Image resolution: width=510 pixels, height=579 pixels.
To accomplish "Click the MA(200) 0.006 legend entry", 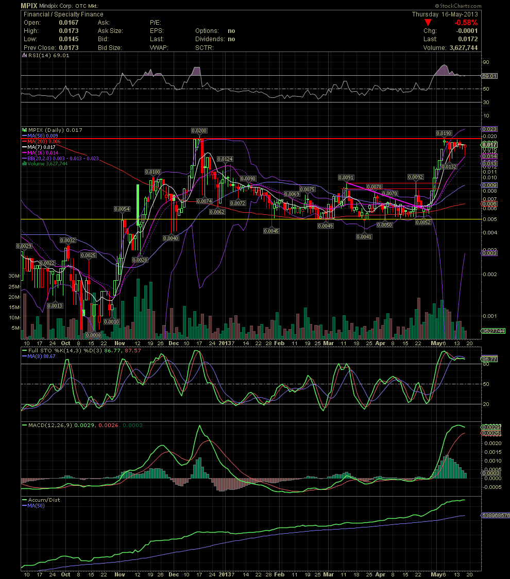I will [x=41, y=142].
